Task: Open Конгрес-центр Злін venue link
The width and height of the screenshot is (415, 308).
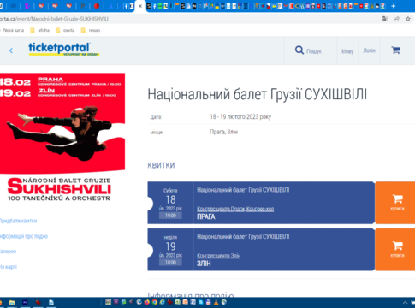Action: 218,256
